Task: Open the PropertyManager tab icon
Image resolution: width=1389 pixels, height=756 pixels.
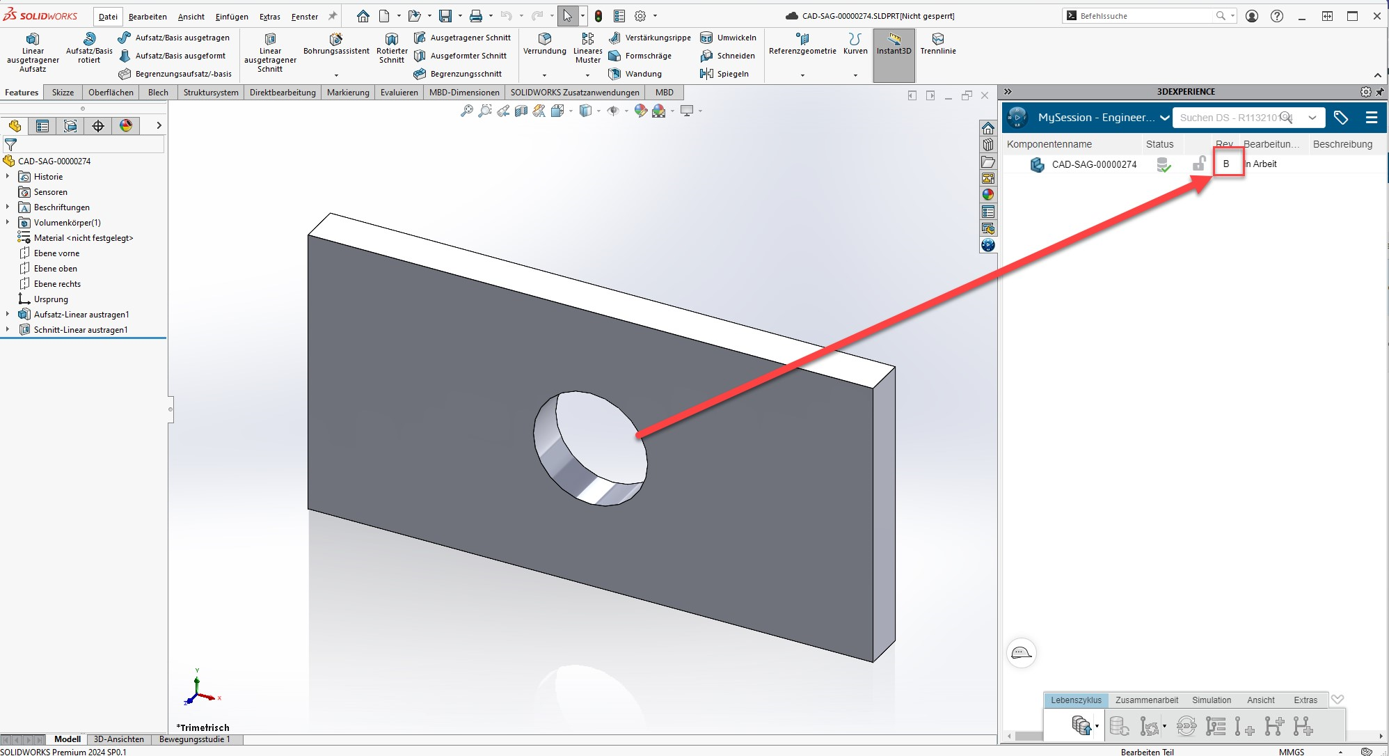Action: (42, 126)
